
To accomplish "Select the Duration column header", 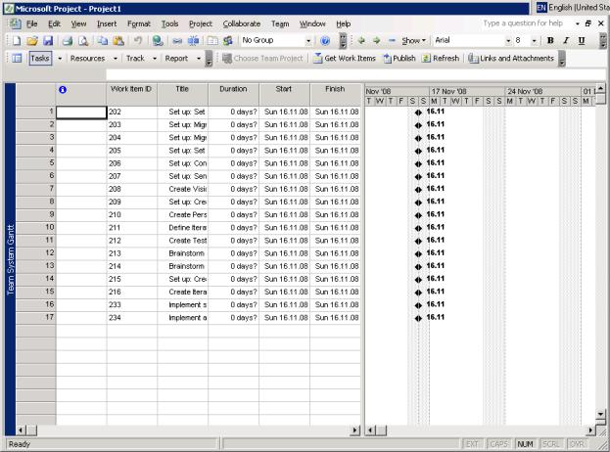I will [233, 94].
